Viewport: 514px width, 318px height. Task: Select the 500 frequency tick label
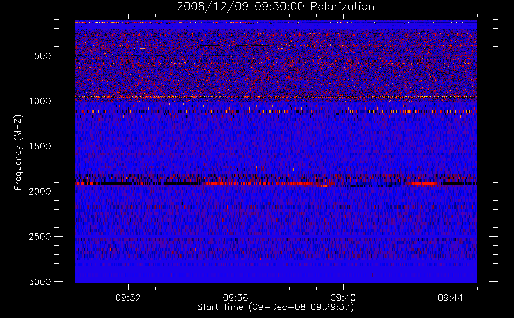pyautogui.click(x=42, y=56)
